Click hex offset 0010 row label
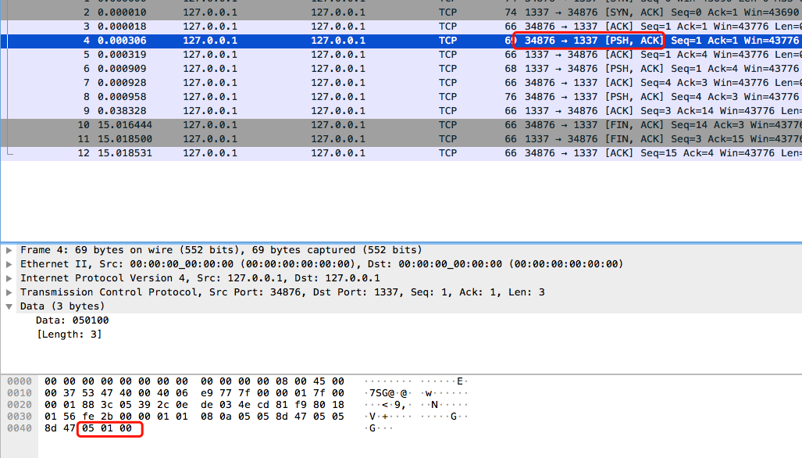802x458 pixels. click(20, 393)
